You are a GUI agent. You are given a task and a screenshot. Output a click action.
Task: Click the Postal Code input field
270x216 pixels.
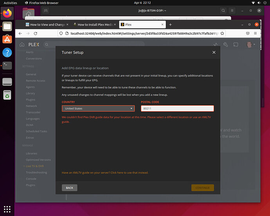click(x=177, y=108)
